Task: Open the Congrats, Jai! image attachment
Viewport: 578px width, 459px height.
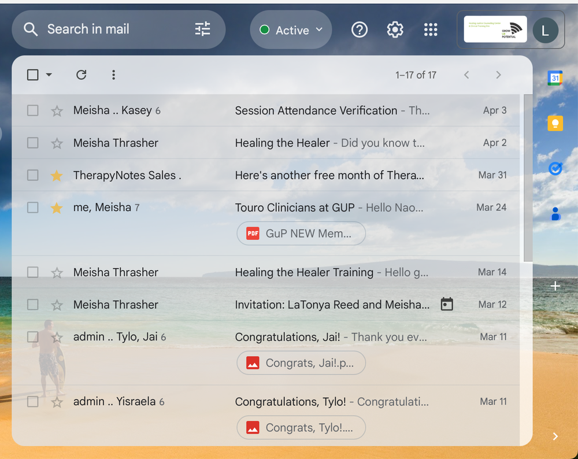Action: point(301,363)
